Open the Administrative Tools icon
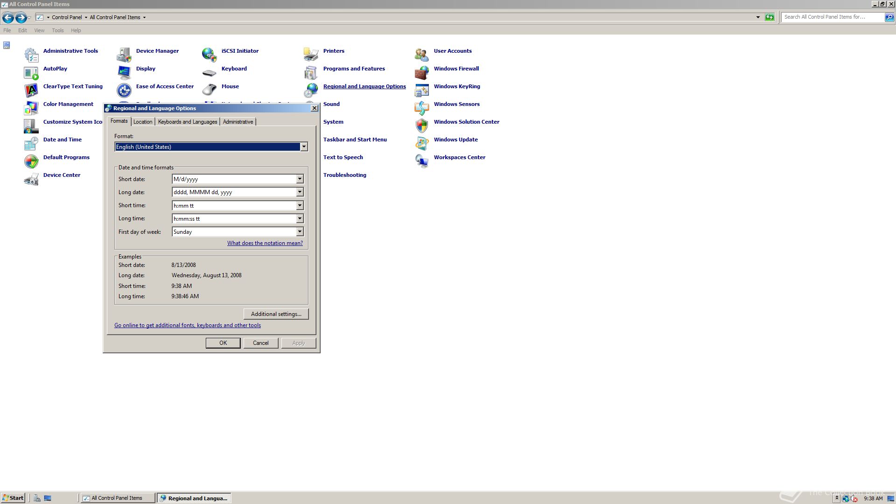This screenshot has height=504, width=896. [x=31, y=55]
